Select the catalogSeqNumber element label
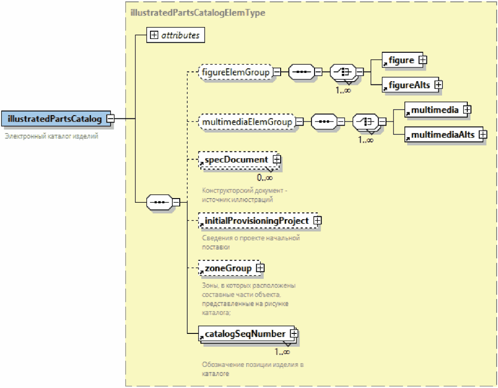 [245, 334]
